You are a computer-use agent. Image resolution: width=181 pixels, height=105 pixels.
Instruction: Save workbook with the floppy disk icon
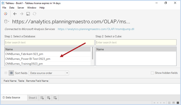pyautogui.click(x=28, y=14)
